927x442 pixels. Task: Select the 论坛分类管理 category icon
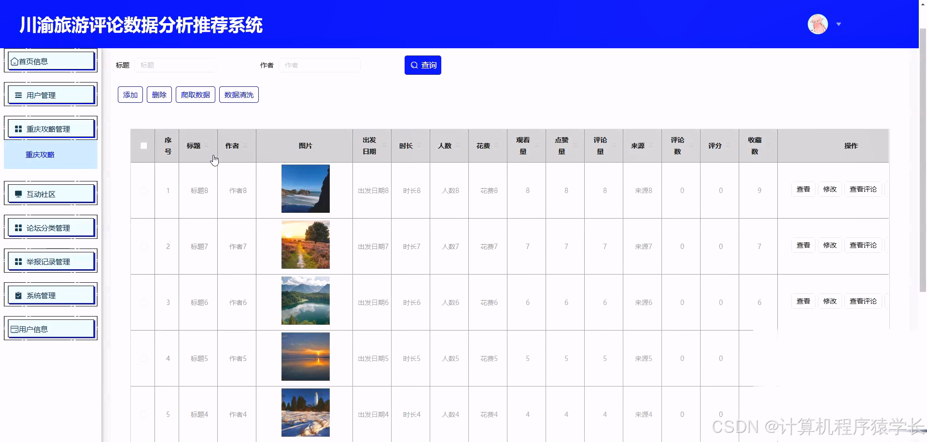tap(18, 227)
